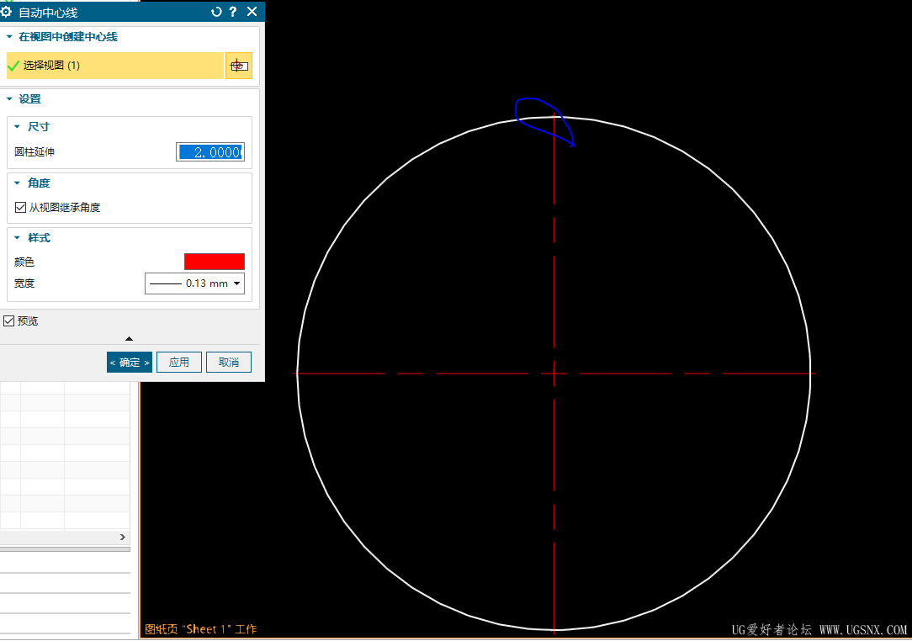Click the 宽度 label
Screen dimensions: 912x641
tap(24, 283)
